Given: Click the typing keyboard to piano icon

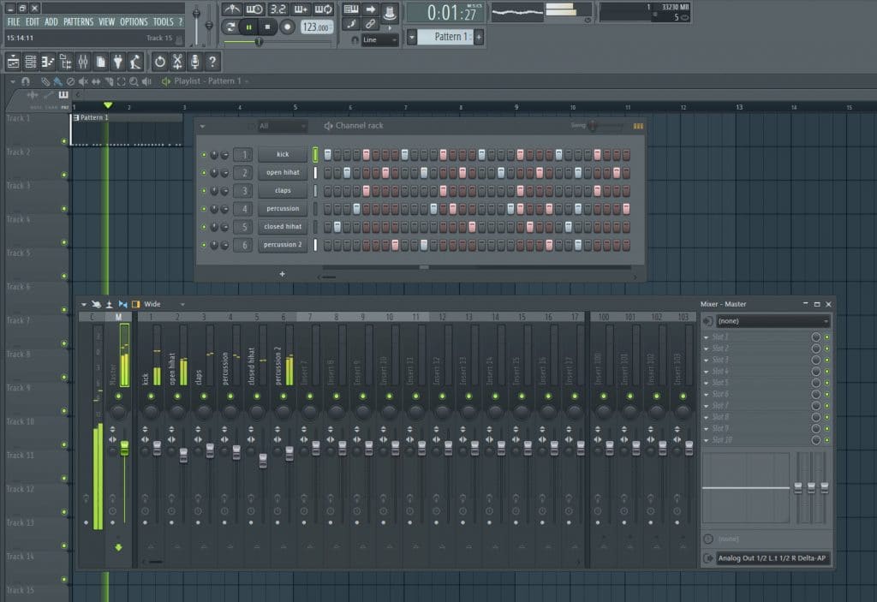Looking at the screenshot, I should click(x=350, y=9).
